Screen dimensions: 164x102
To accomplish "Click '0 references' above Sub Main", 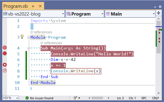I will [51, 43].
